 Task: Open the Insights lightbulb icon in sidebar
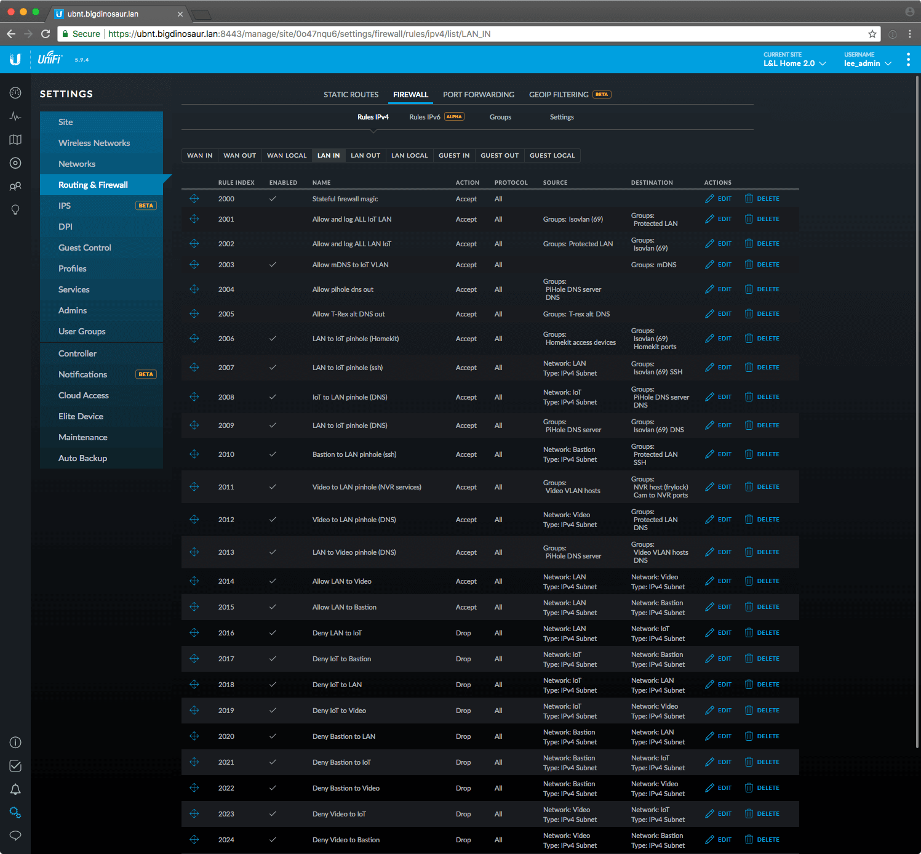point(15,210)
